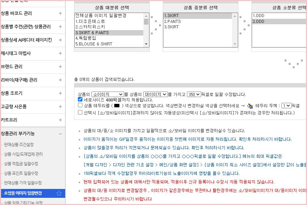Screen dimensions: 307x205
Task: Expand 브랜드 관리 plus icon
Action: coord(60,67)
